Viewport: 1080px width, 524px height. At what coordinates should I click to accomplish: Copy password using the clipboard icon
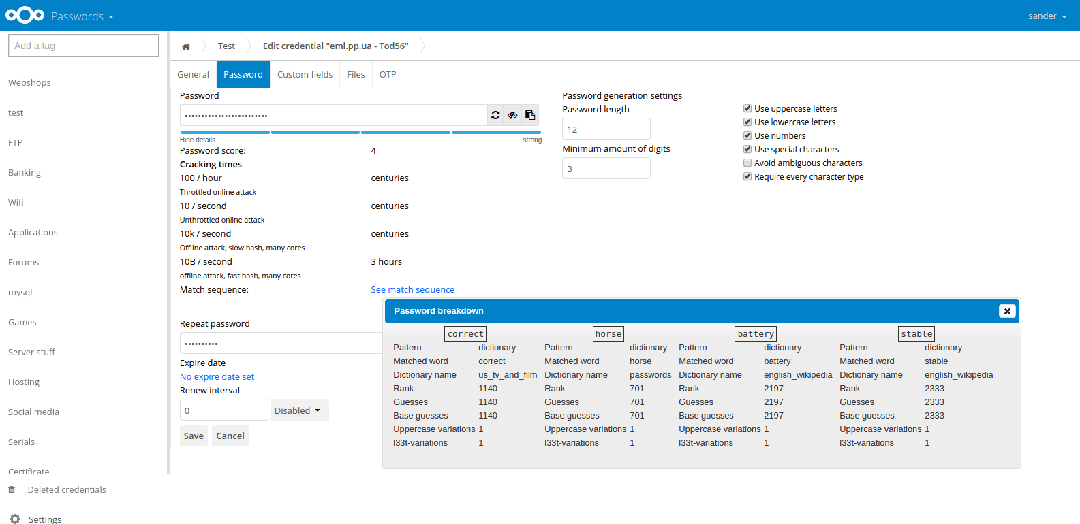[530, 115]
